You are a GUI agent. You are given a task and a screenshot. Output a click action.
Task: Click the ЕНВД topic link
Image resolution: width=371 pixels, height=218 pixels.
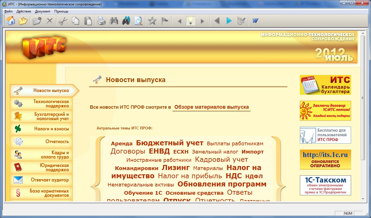click(x=159, y=151)
